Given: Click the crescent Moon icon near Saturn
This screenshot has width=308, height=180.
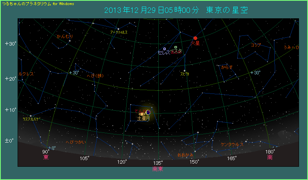Looking at the screenshot, I should pyautogui.click(x=148, y=113).
